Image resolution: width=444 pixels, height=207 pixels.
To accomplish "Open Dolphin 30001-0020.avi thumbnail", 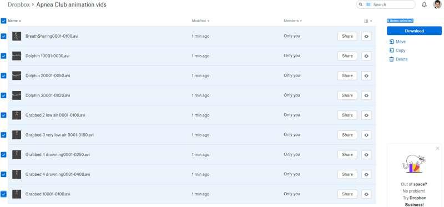I will coord(17,95).
